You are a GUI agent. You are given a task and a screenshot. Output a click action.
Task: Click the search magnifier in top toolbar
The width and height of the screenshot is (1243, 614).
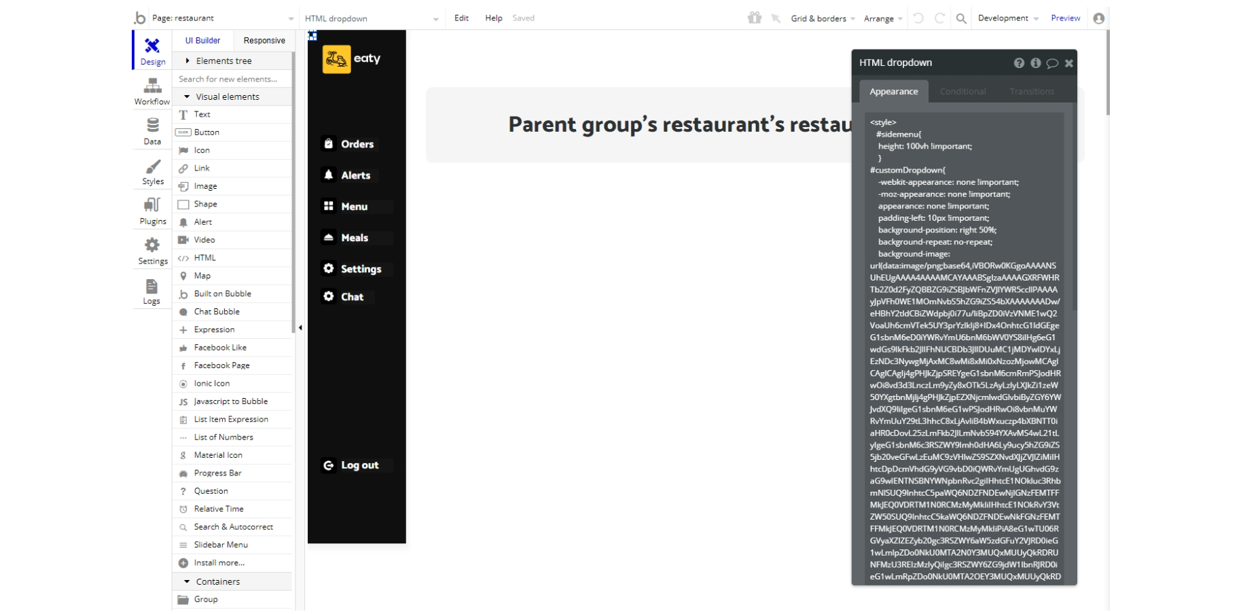coord(961,18)
